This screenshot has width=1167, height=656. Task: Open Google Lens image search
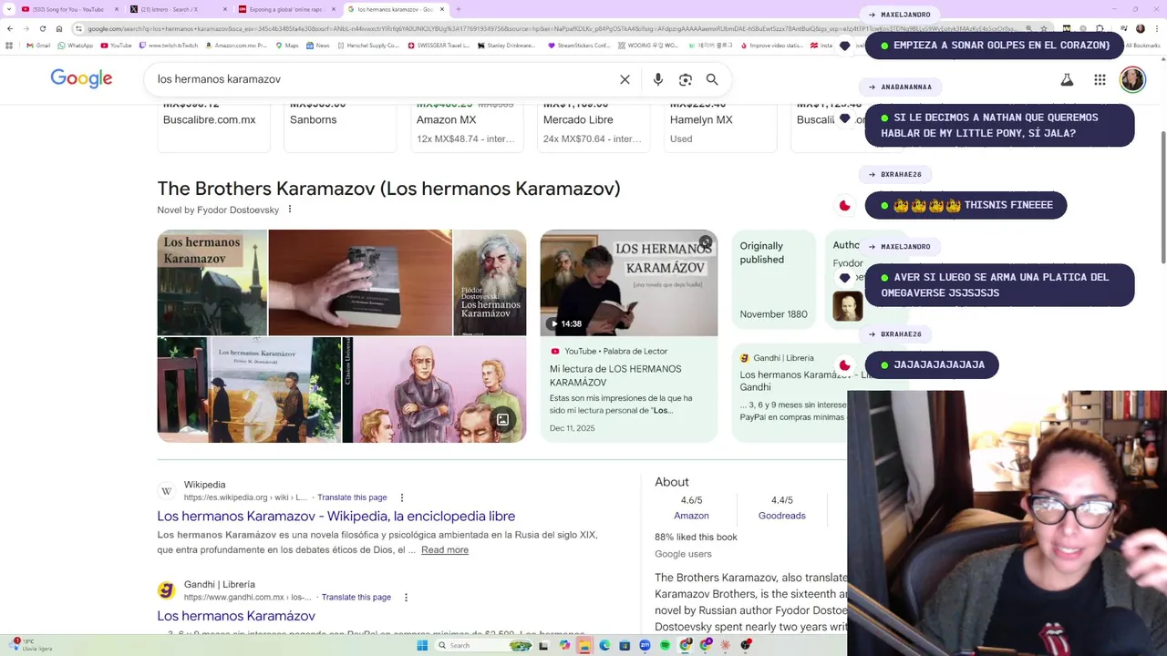point(686,79)
